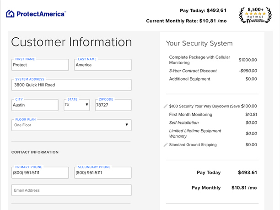
Task: Click the First Name field
Action: pos(40,65)
